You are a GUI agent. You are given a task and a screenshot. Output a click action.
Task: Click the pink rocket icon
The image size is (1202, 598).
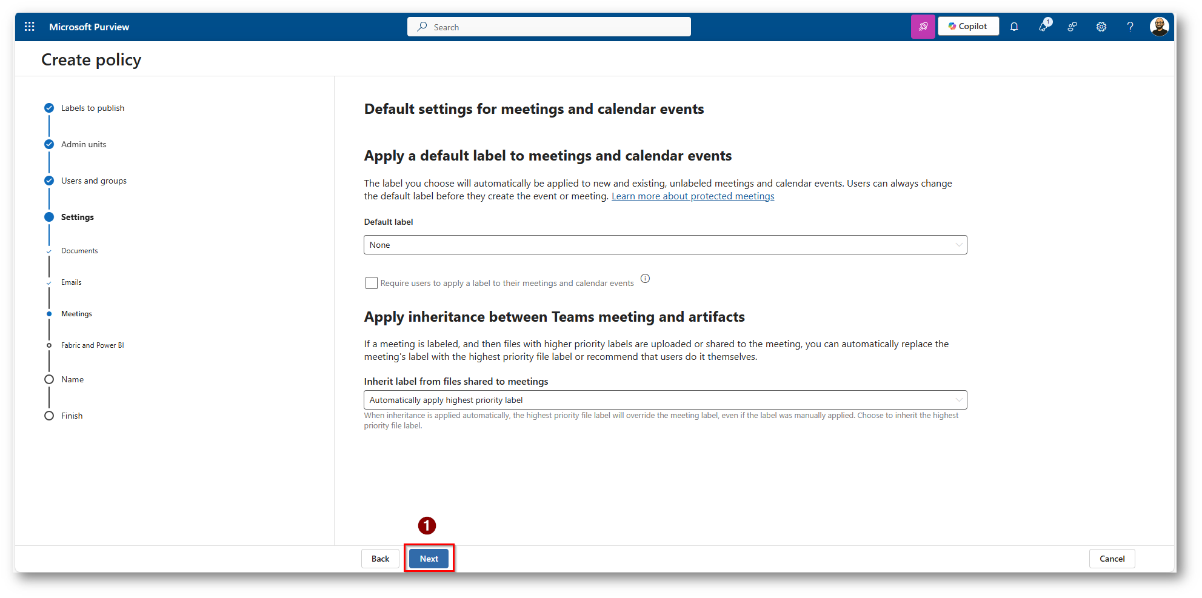[923, 27]
